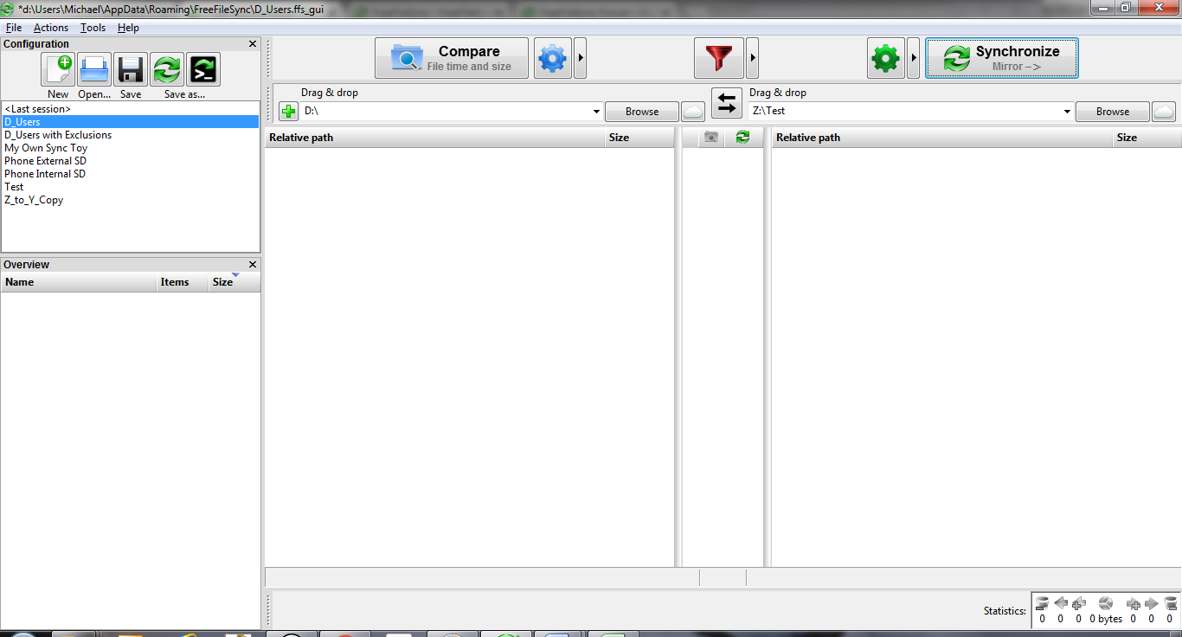Select the Test configuration
The height and width of the screenshot is (637, 1182).
[x=131, y=187]
